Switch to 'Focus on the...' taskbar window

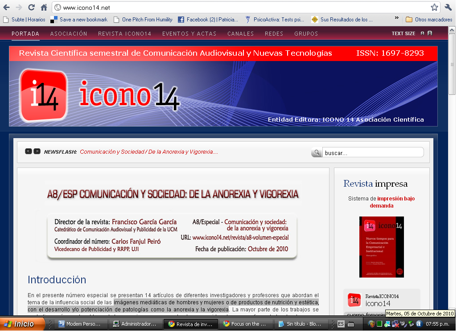tap(245, 324)
